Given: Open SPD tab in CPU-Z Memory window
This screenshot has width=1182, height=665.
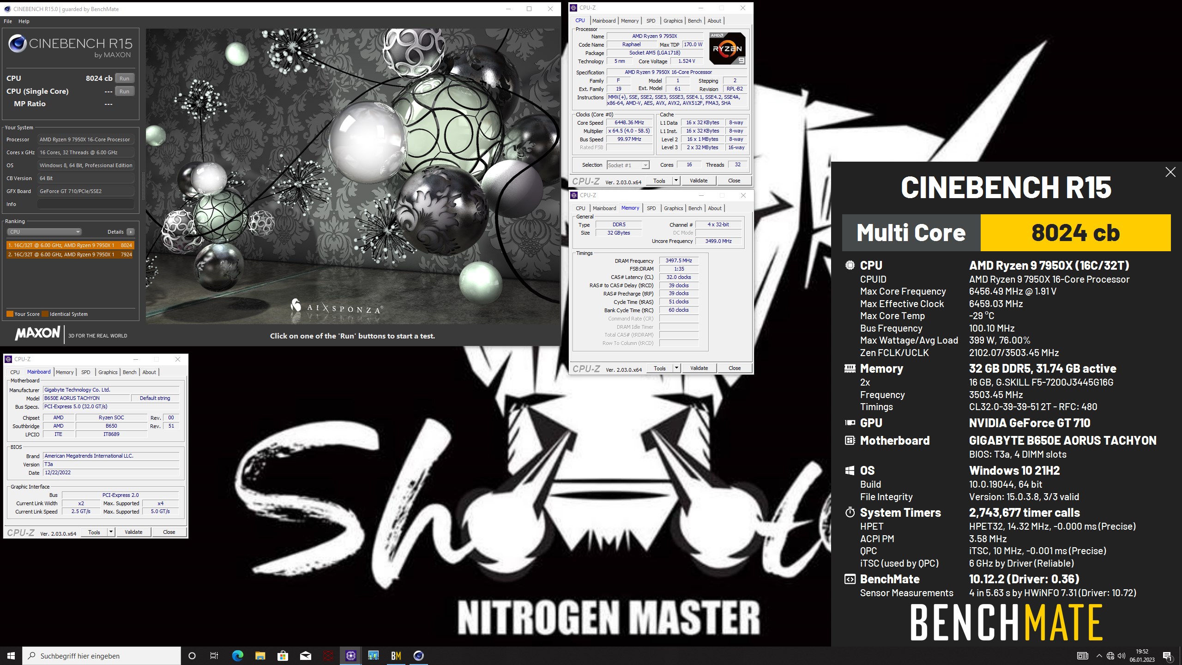Looking at the screenshot, I should pos(651,208).
